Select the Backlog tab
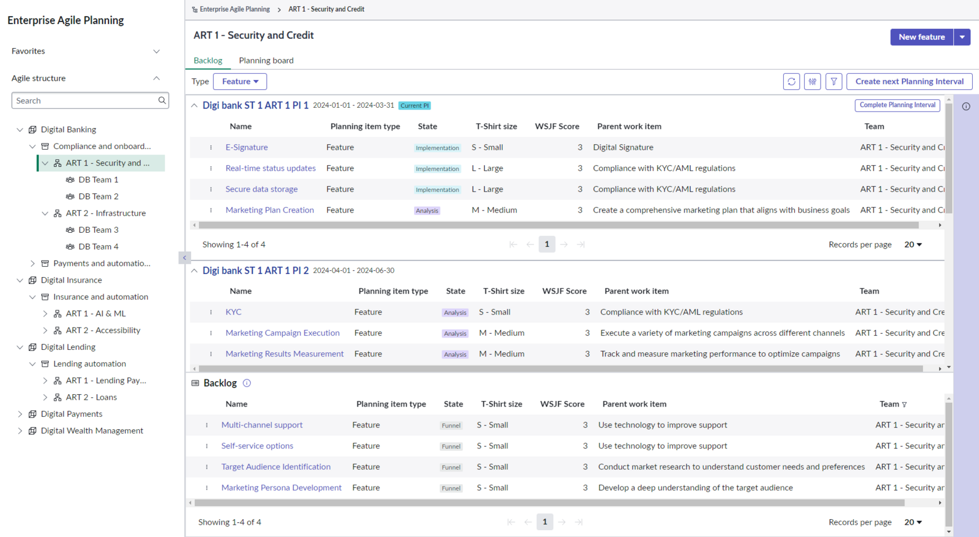The width and height of the screenshot is (979, 537). tap(208, 60)
